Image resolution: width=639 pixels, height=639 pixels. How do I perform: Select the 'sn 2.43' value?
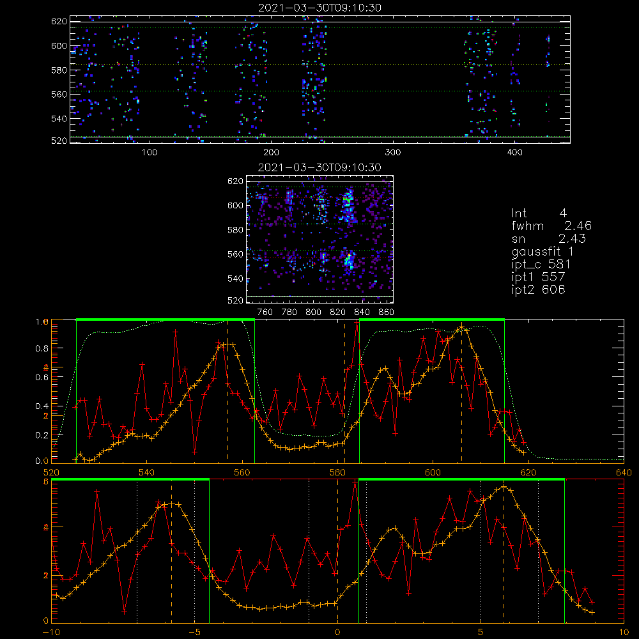(548, 238)
